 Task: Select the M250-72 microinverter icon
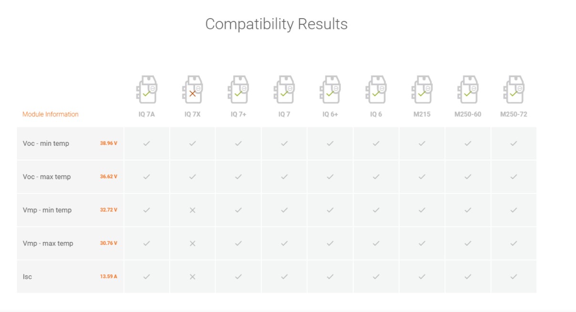click(513, 90)
